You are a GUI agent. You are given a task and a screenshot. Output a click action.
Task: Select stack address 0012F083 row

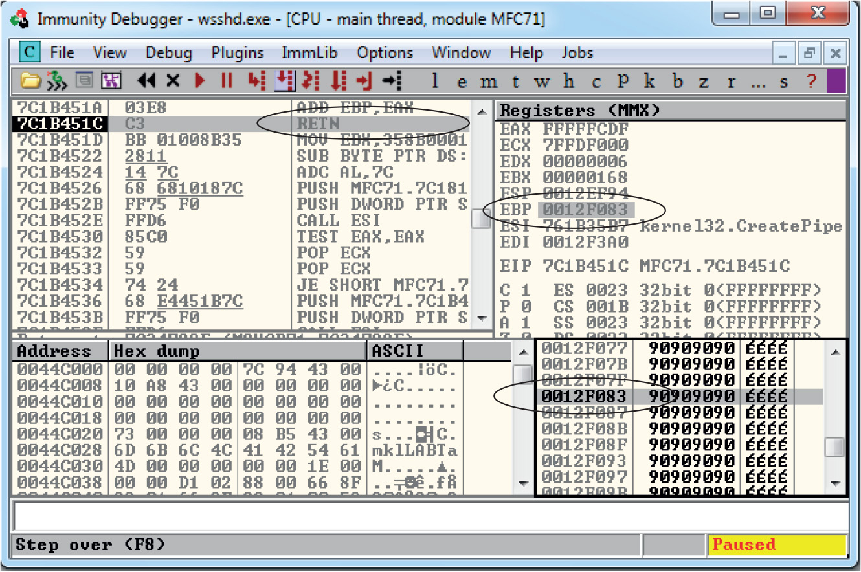click(x=679, y=397)
